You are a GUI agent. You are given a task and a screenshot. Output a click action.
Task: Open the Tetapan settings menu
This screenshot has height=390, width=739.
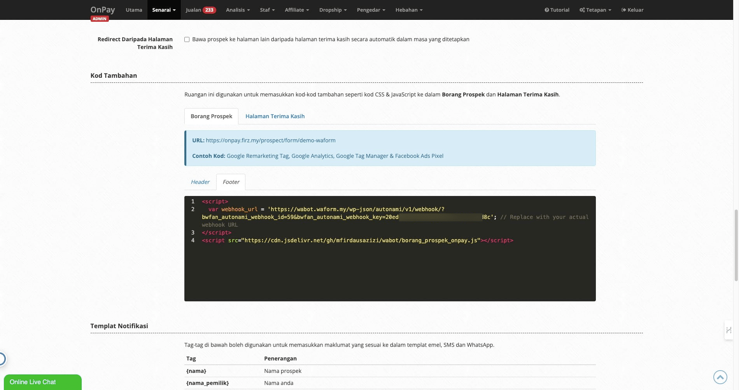[595, 10]
